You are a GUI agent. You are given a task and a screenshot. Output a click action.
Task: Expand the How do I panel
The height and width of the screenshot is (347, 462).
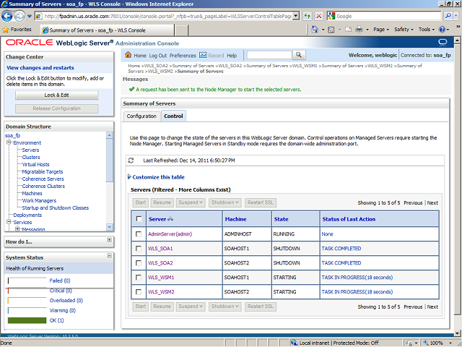coord(109,240)
